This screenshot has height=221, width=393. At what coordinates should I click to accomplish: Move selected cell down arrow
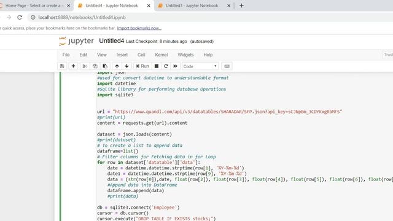127,66
